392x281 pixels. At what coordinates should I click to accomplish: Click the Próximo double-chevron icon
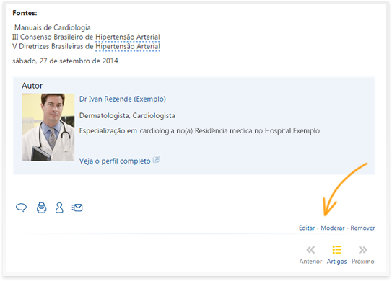point(362,250)
